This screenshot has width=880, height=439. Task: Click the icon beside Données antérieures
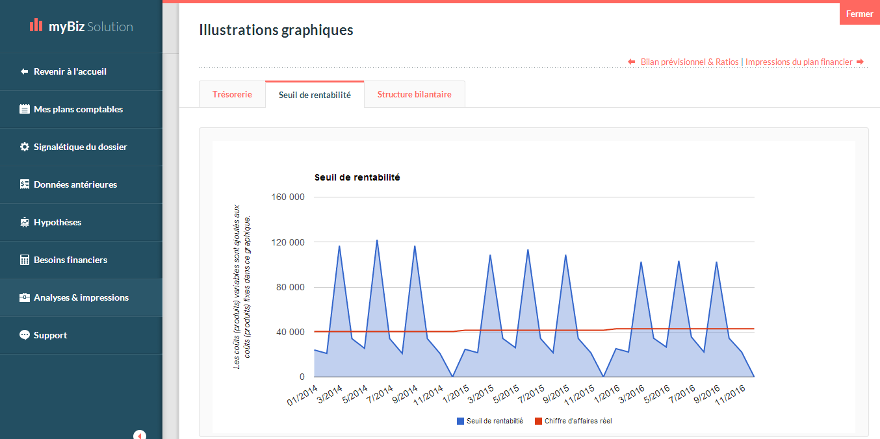coord(25,184)
